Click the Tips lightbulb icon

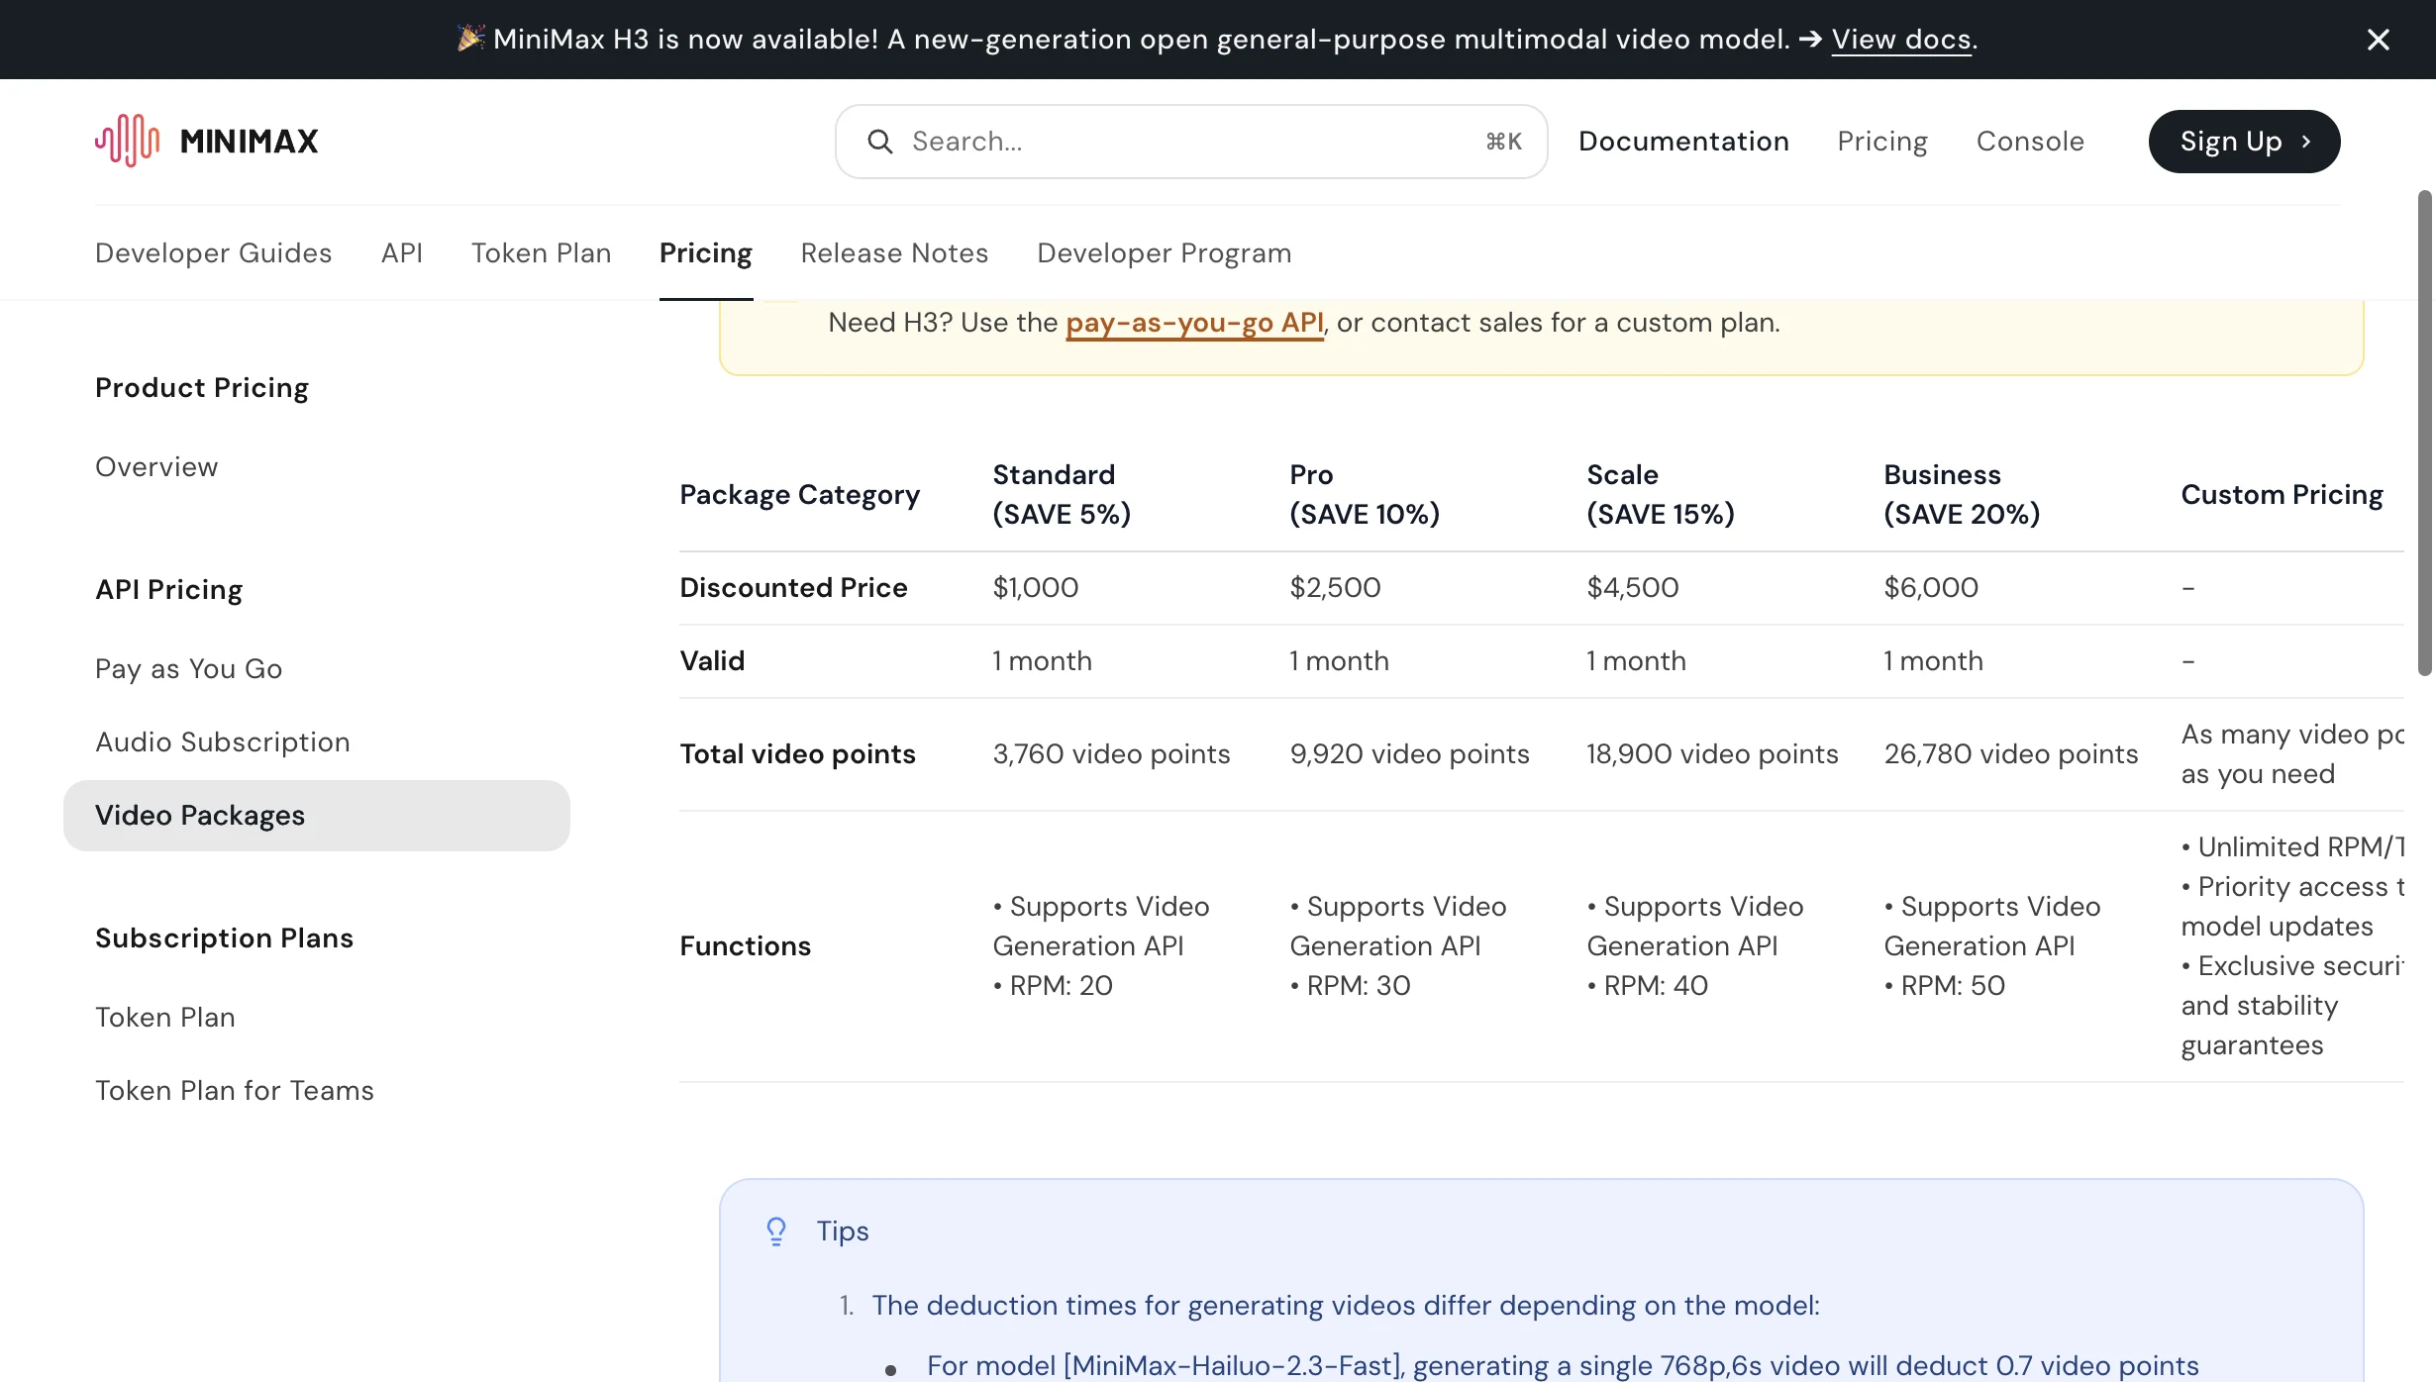point(776,1231)
